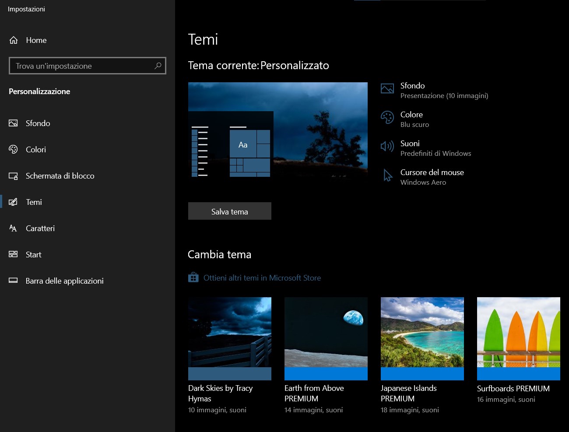Click the Sfondo image icon in theme settings
Screen dimensions: 569x432
(x=387, y=89)
